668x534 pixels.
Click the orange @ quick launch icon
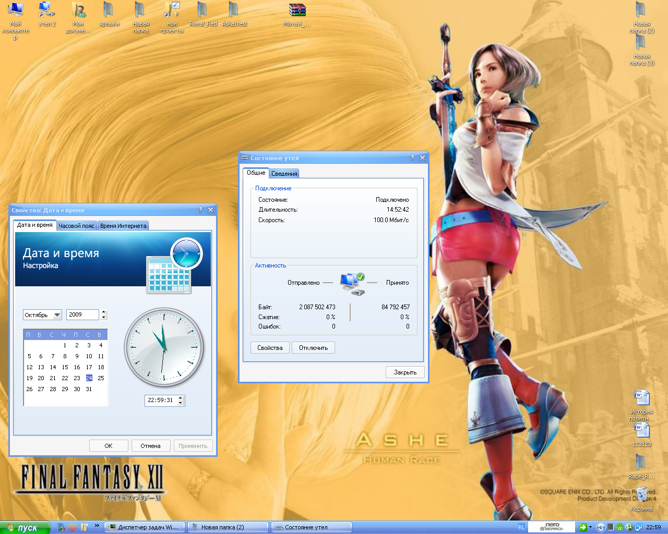tap(73, 527)
